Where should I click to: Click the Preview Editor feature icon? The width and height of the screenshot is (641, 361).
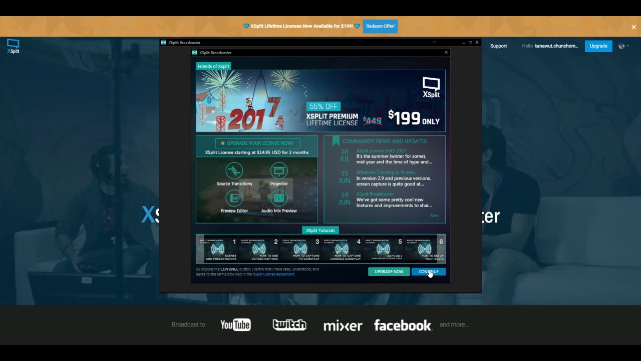pyautogui.click(x=234, y=198)
